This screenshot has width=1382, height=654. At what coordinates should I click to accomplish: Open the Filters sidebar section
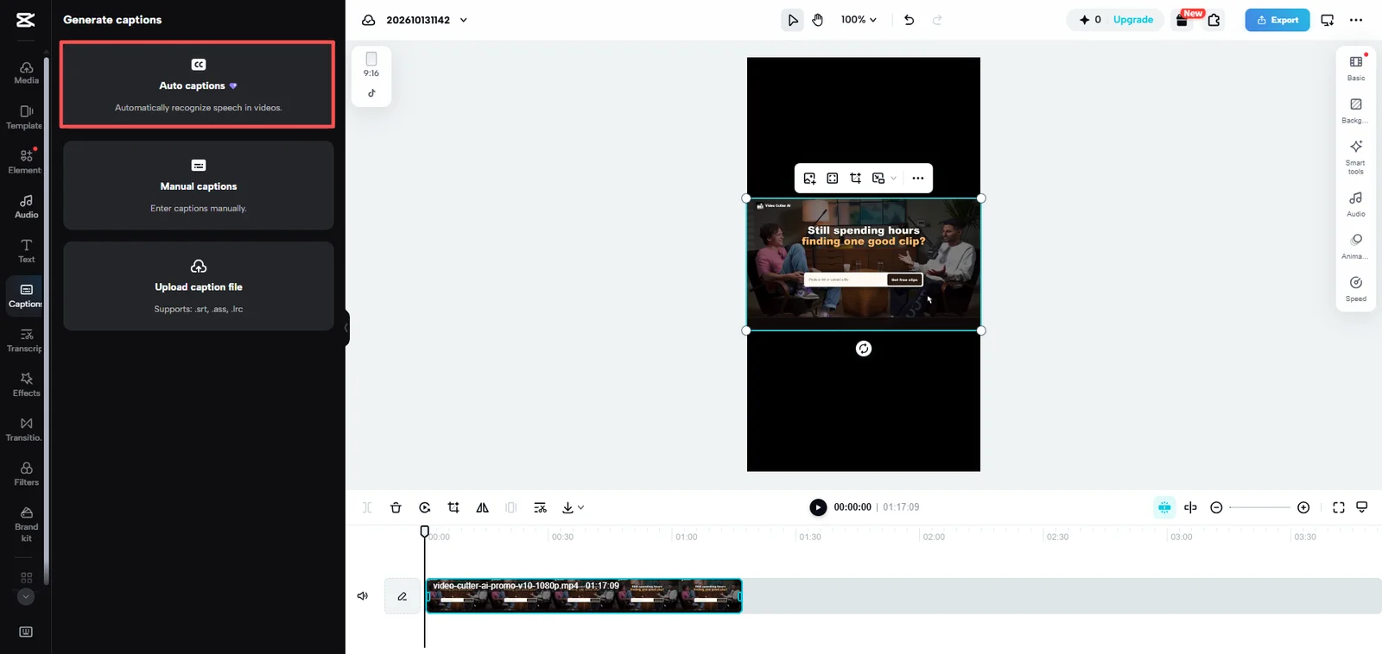(x=26, y=474)
